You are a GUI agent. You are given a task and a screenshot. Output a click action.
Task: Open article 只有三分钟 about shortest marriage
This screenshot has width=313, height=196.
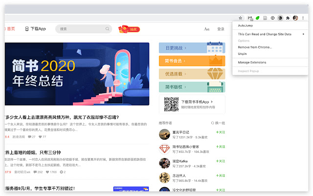(33, 152)
